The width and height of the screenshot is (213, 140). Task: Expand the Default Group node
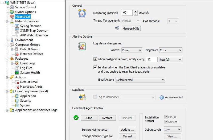[12, 50]
